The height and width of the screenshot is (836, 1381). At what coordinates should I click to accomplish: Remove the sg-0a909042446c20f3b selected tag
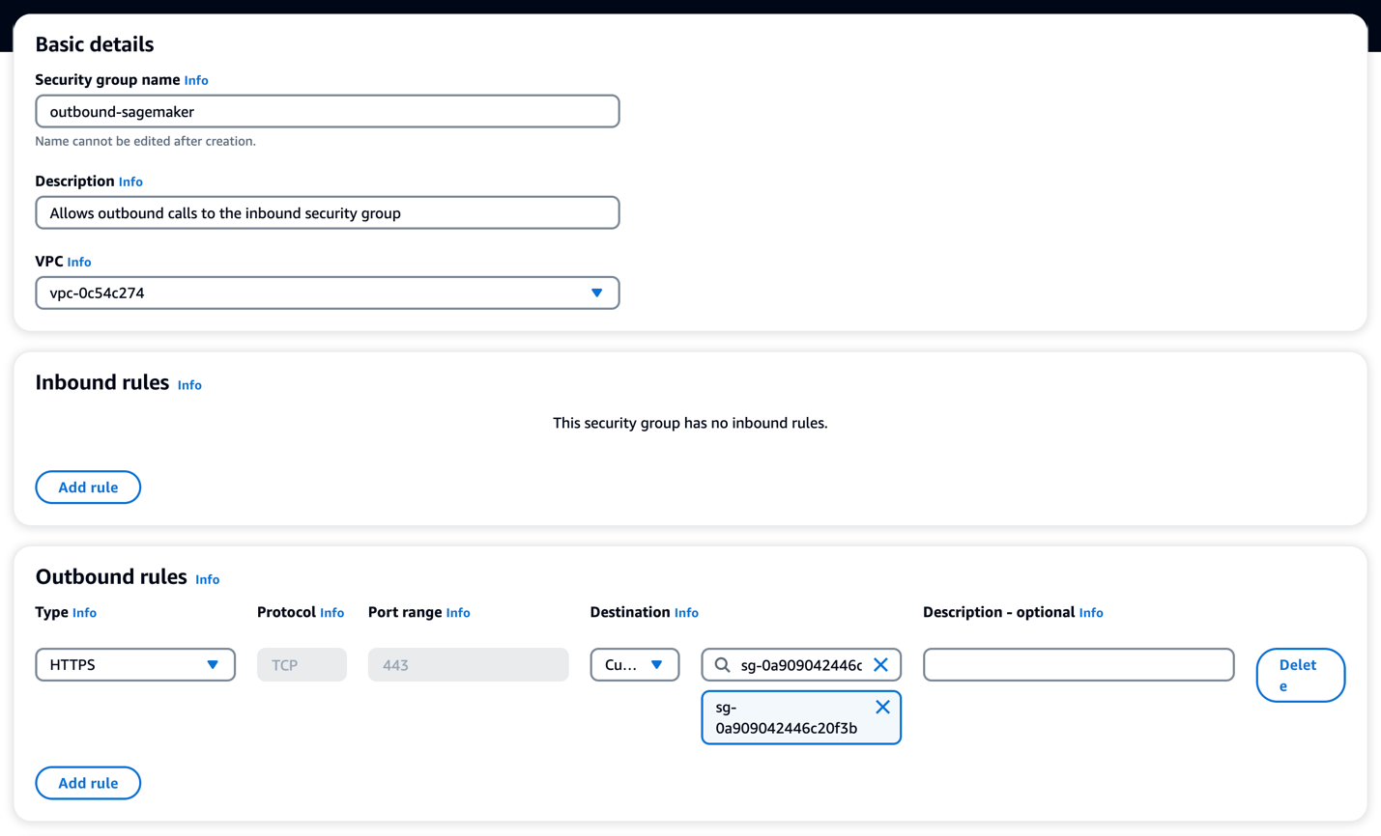pyautogui.click(x=881, y=707)
